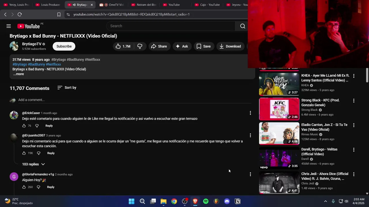Open the Sort by comments dropdown
Image resolution: width=369 pixels, height=207 pixels.
[67, 88]
